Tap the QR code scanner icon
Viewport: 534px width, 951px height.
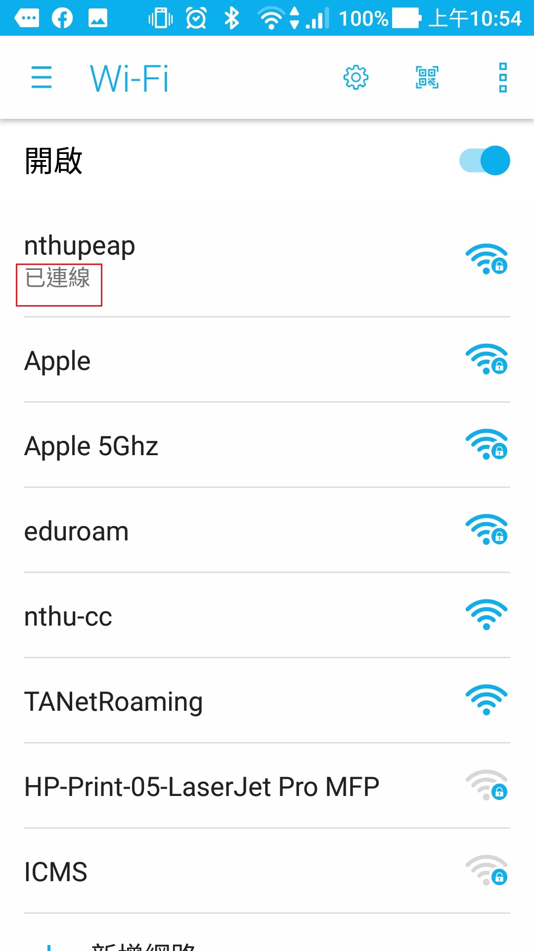tap(427, 77)
